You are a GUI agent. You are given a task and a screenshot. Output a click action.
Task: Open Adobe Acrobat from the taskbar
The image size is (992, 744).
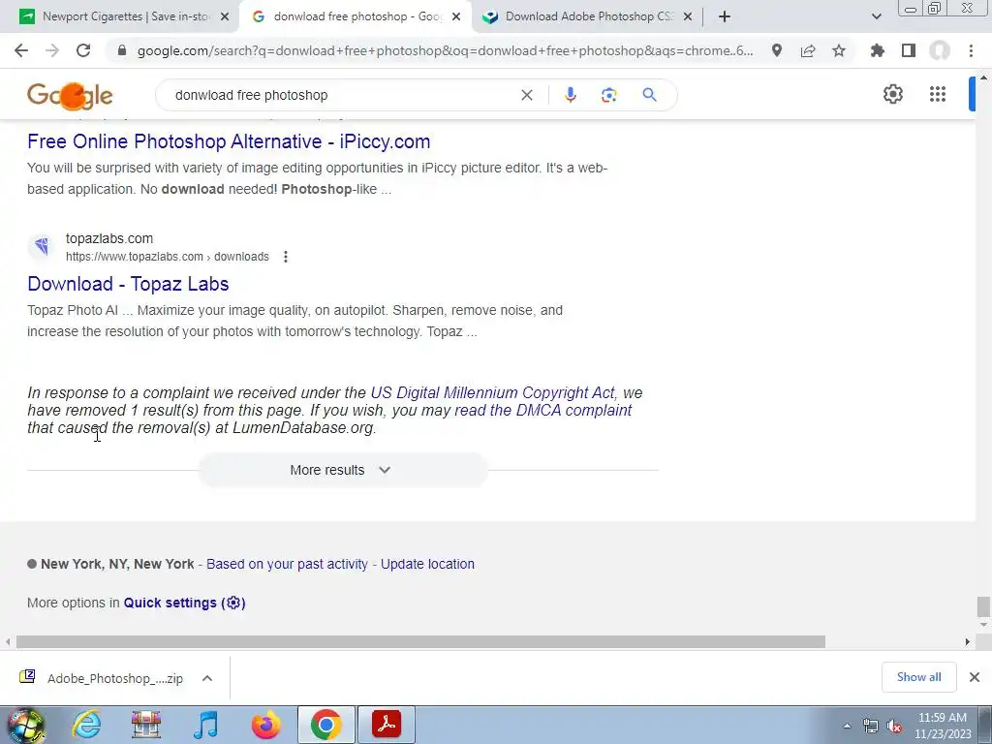pos(387,725)
